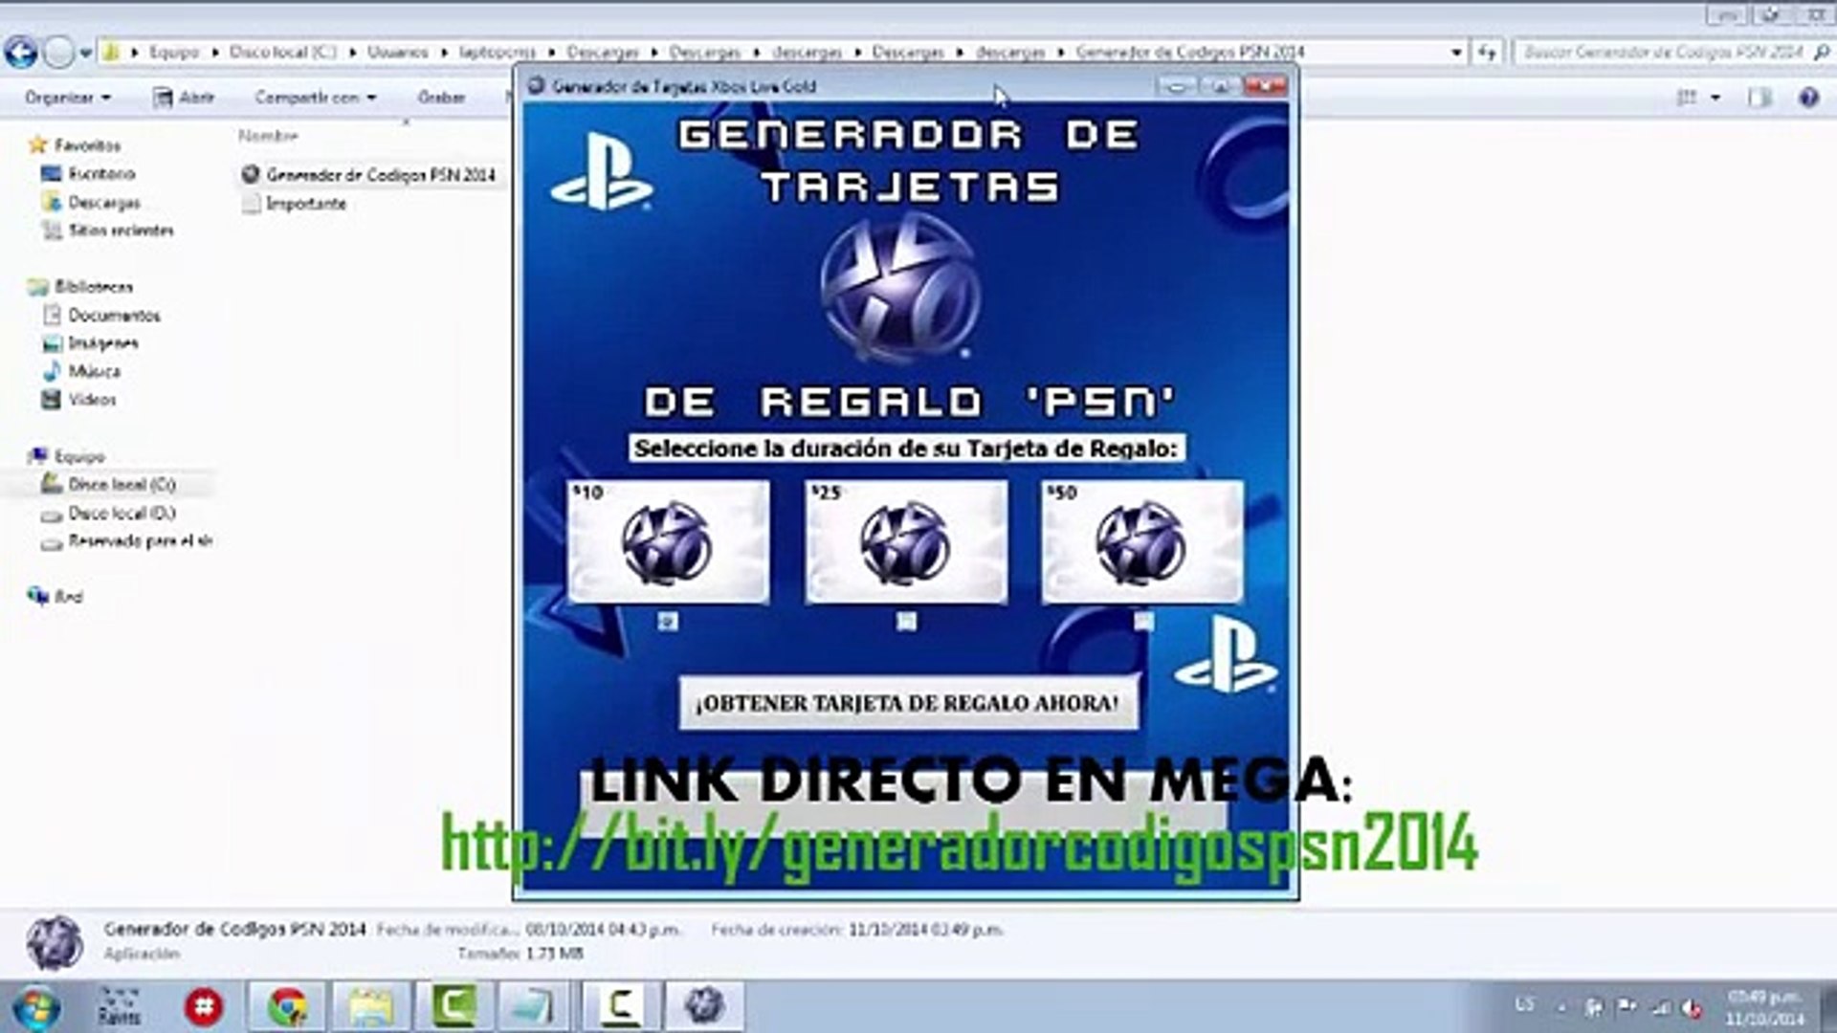The width and height of the screenshot is (1837, 1033).
Task: Open the file explorer folder taskbar icon
Action: pyautogui.click(x=370, y=1006)
